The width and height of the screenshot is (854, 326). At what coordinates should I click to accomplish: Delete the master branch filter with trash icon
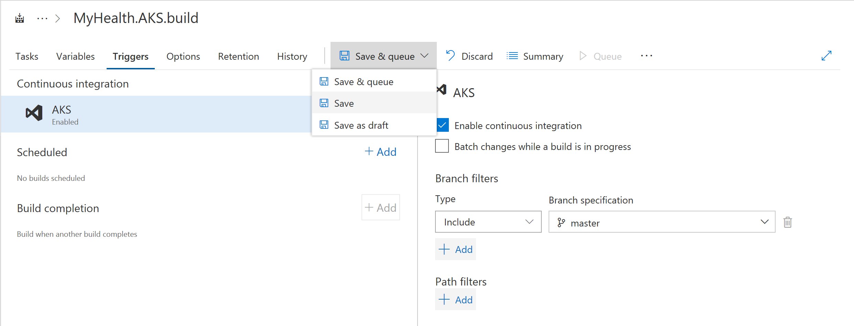coord(788,222)
